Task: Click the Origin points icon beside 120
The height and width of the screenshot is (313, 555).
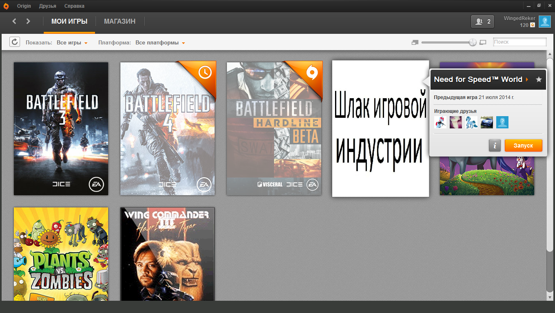Action: [x=533, y=25]
